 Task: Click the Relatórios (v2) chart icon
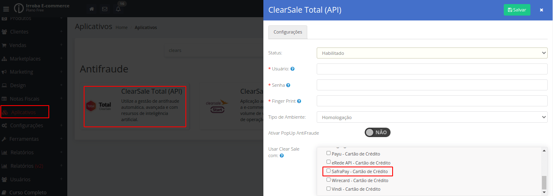tap(4, 166)
